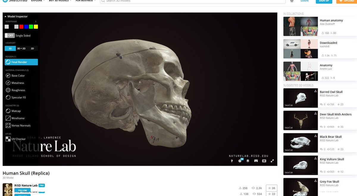The height and width of the screenshot is (196, 357).
Task: Set wireframe color to black swatch
Action: [x=12, y=27]
